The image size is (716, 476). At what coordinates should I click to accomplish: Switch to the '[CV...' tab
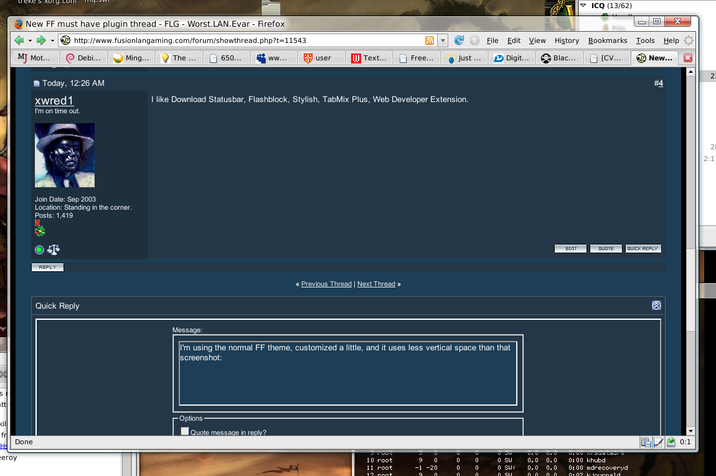tap(606, 58)
